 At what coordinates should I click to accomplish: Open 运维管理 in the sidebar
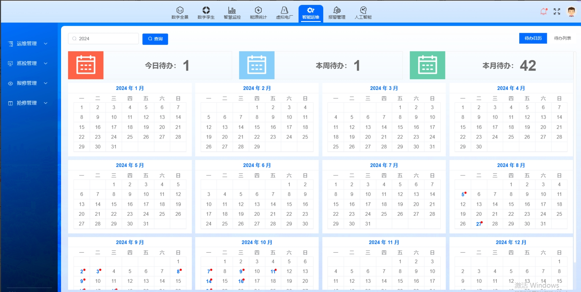pyautogui.click(x=27, y=44)
